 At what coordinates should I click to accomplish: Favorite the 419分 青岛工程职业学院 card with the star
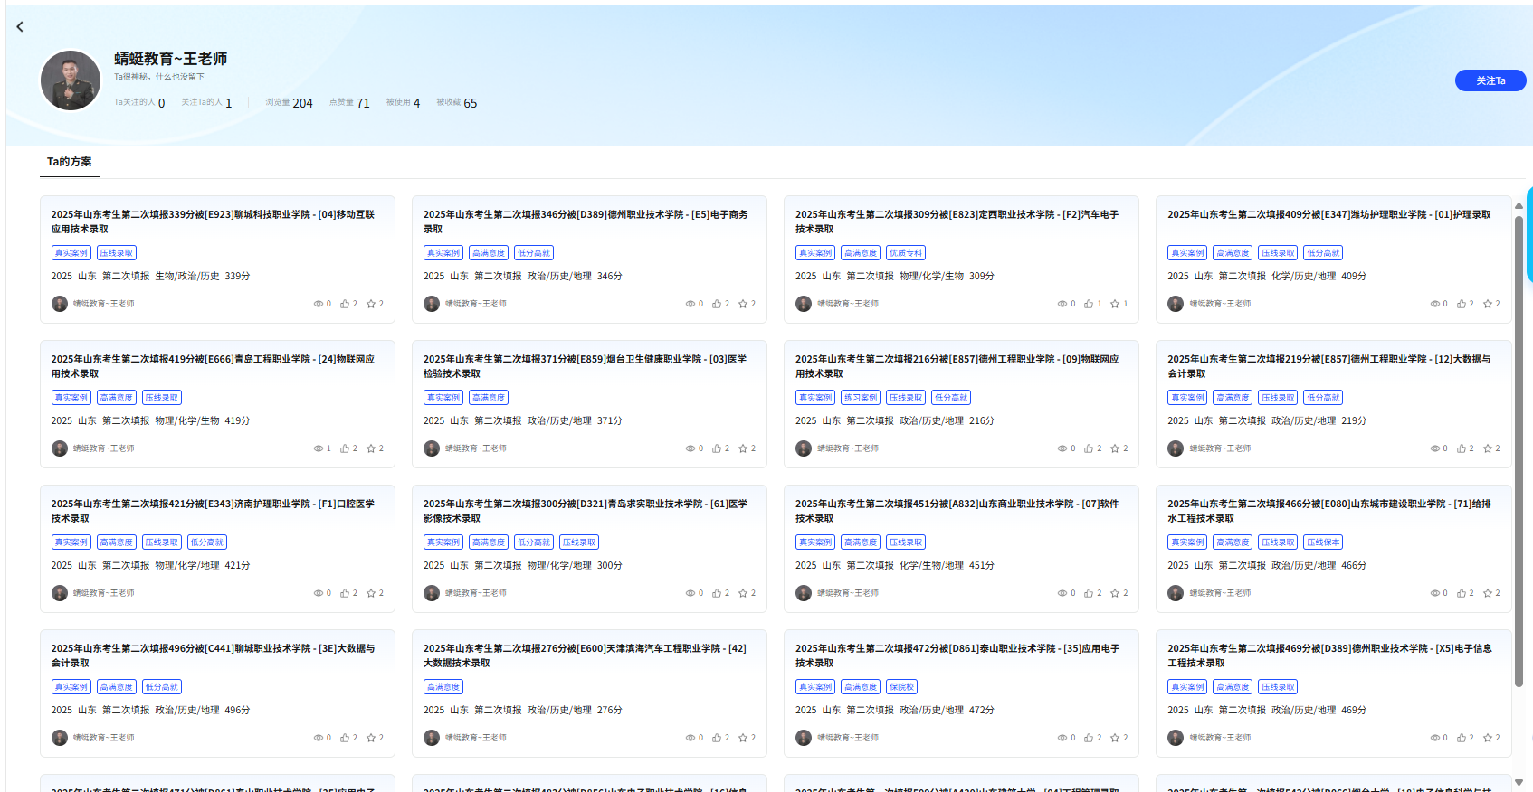point(371,448)
